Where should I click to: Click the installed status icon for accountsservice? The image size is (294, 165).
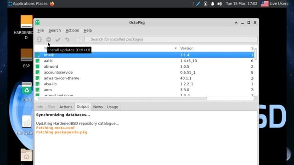click(38, 72)
